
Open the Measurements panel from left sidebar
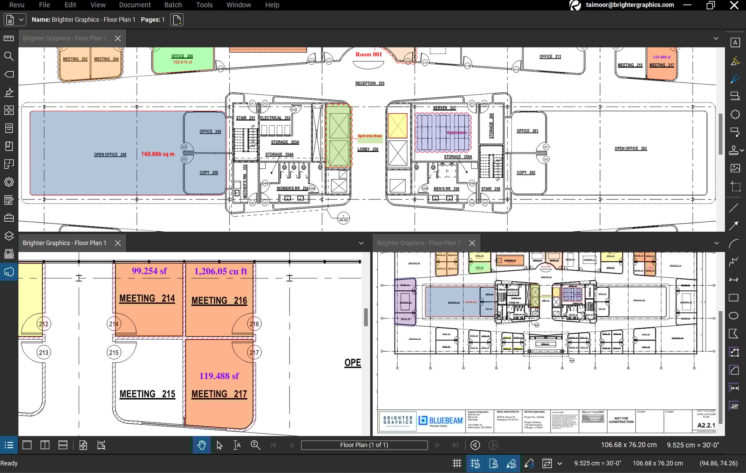9,38
